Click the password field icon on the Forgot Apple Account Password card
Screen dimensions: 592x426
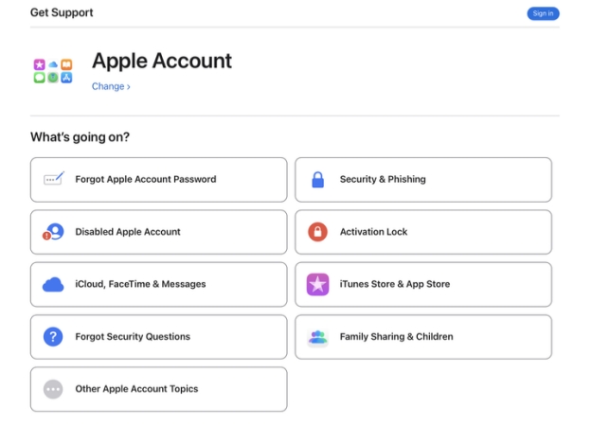pos(54,179)
